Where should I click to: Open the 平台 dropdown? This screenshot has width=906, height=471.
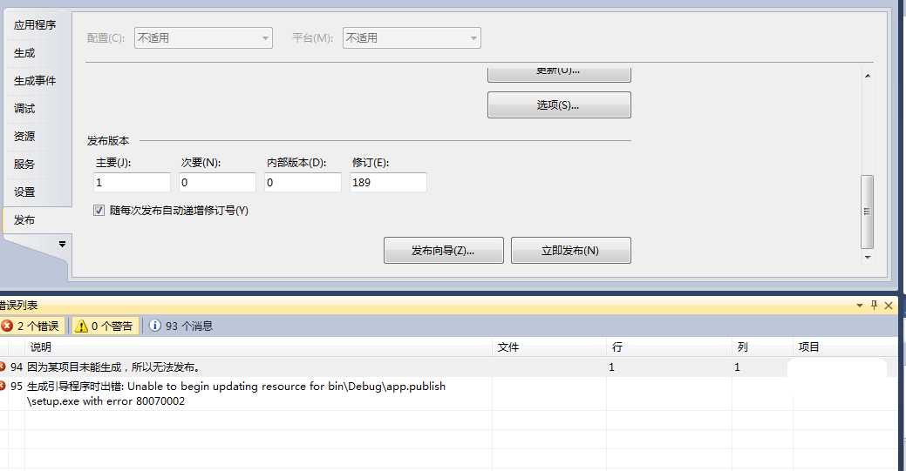click(412, 38)
